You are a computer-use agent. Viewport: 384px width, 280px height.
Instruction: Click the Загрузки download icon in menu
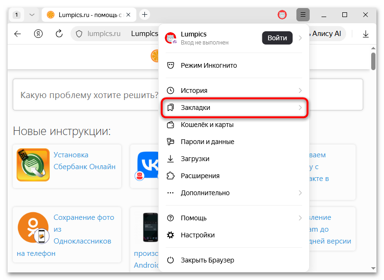(x=170, y=159)
